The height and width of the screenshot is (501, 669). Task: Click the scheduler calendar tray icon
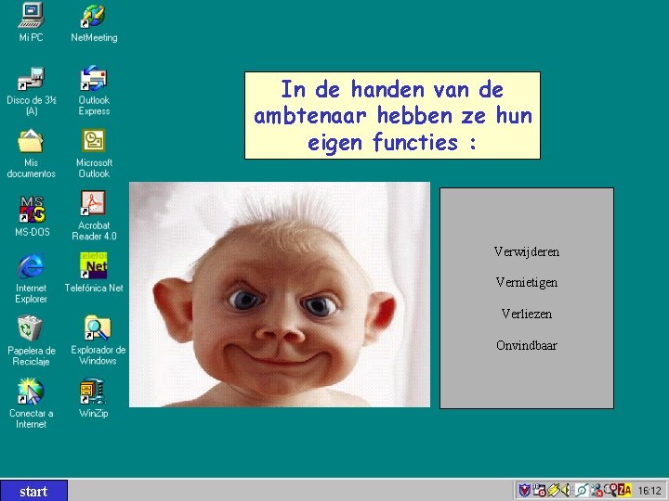539,491
